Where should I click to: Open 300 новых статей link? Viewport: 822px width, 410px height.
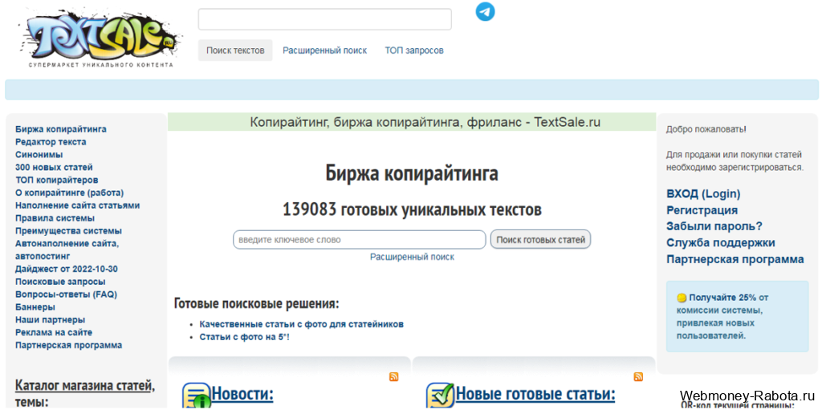tap(54, 167)
